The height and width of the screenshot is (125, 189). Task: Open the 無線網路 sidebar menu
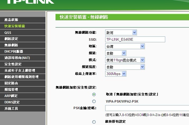coord(23,45)
